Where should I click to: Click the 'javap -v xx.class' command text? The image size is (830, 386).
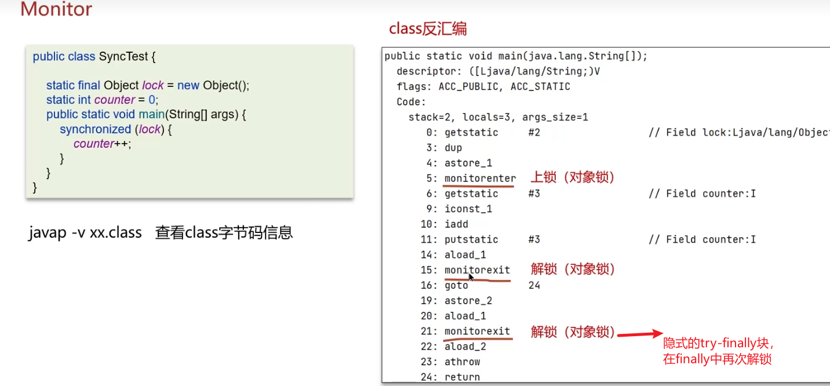tap(85, 233)
